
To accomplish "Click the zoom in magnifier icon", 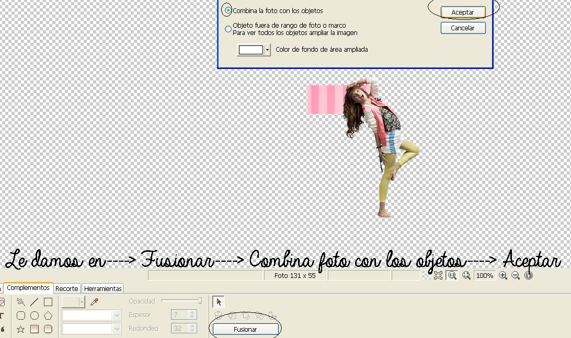I will click(x=503, y=275).
